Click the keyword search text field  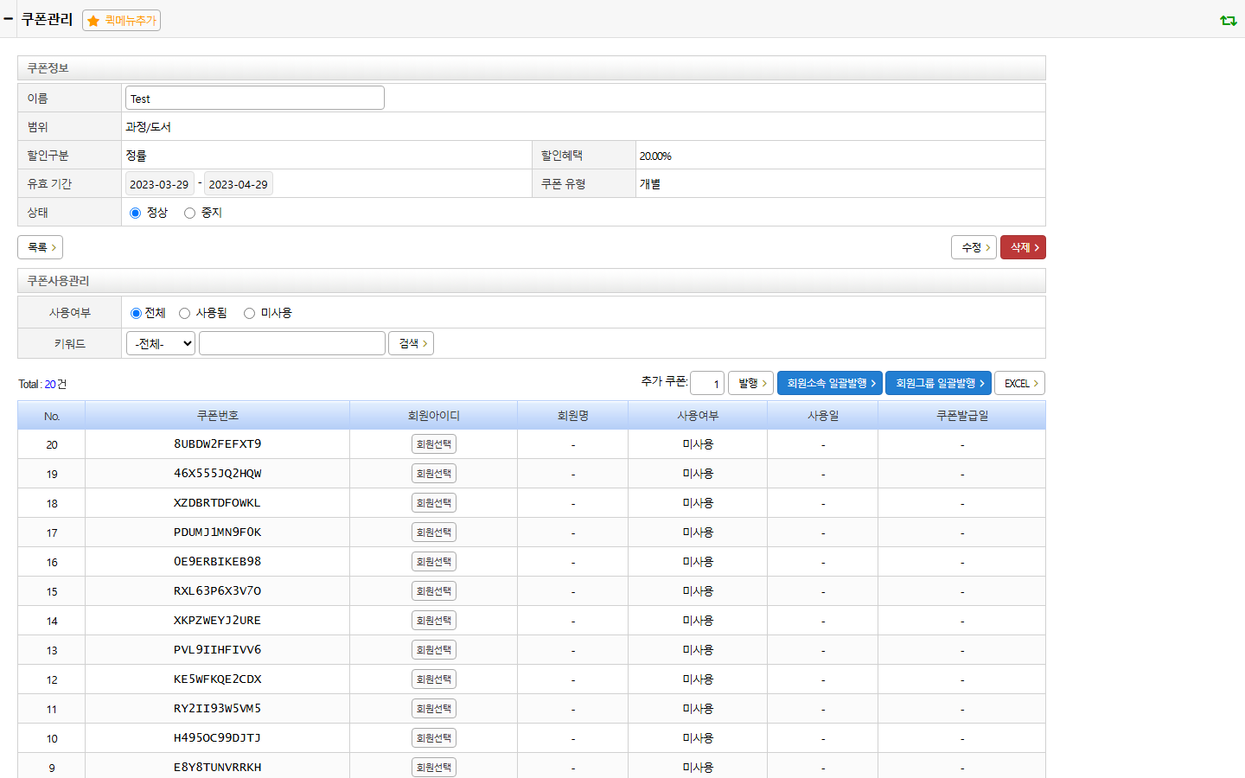(x=292, y=343)
